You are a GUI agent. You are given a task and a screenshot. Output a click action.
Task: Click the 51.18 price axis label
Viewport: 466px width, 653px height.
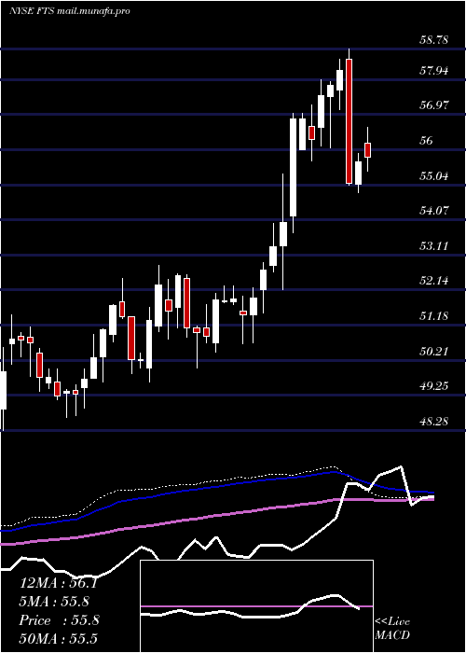[434, 316]
